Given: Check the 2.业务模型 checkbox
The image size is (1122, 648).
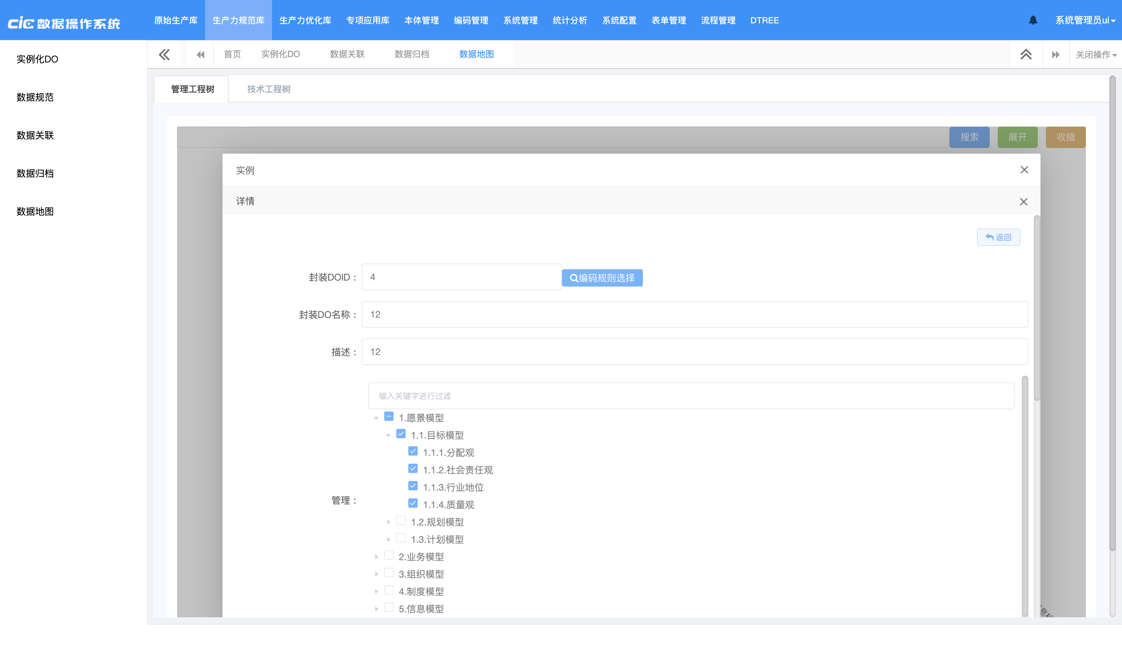Looking at the screenshot, I should (x=389, y=555).
